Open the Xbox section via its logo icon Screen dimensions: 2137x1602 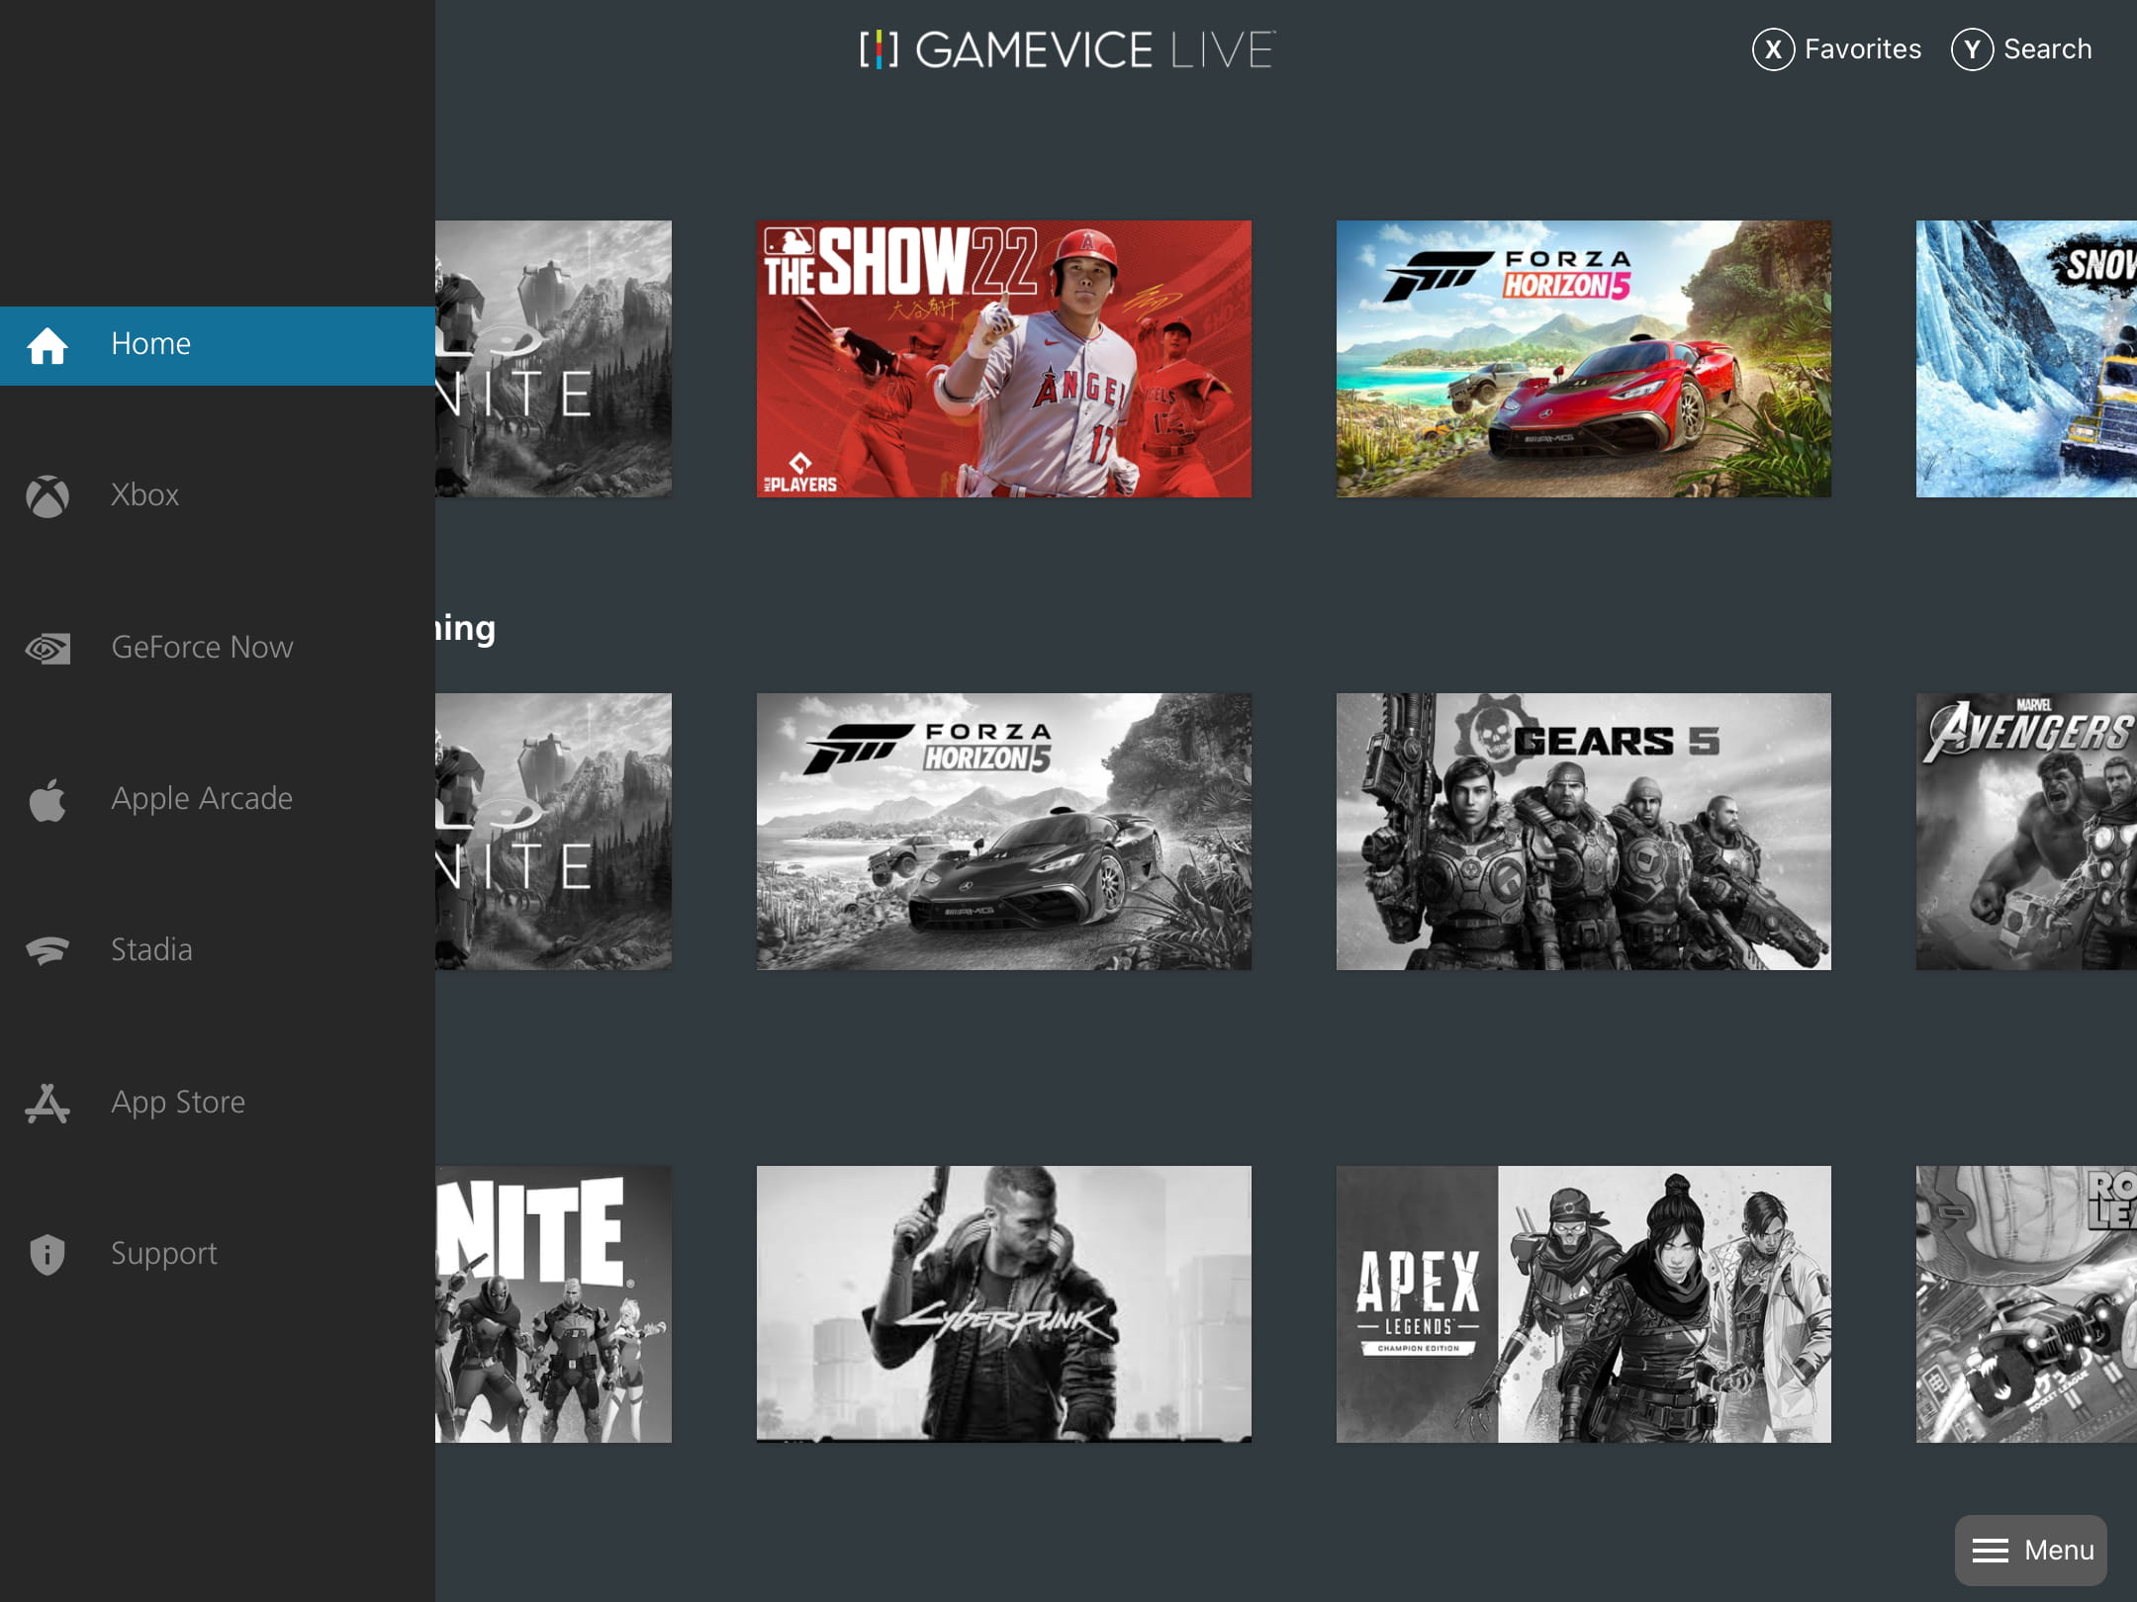point(46,494)
